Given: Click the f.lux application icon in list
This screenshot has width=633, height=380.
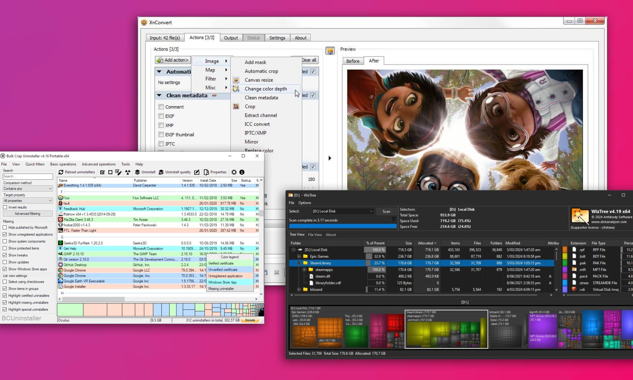Looking at the screenshot, I should point(60,198).
